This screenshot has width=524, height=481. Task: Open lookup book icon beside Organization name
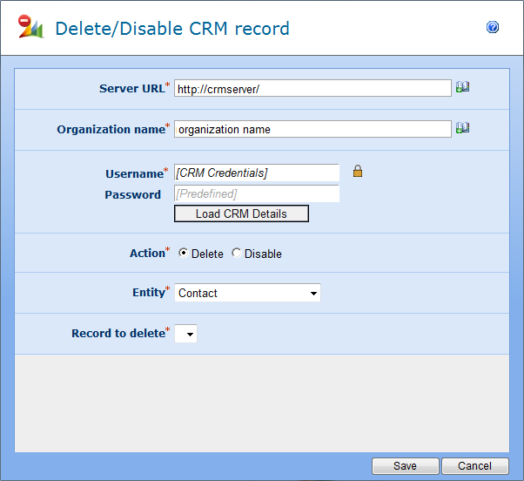coord(462,128)
